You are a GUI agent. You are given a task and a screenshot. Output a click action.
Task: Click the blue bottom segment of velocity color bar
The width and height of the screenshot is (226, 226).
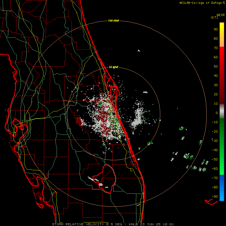coord(222,188)
